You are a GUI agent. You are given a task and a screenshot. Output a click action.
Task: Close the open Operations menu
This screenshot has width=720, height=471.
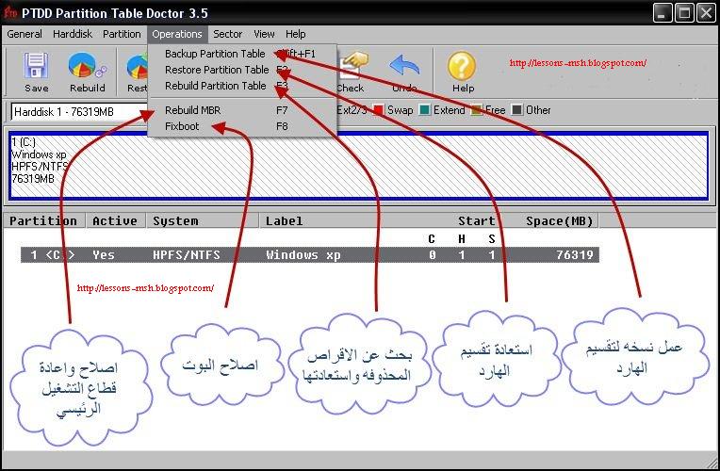click(x=177, y=34)
